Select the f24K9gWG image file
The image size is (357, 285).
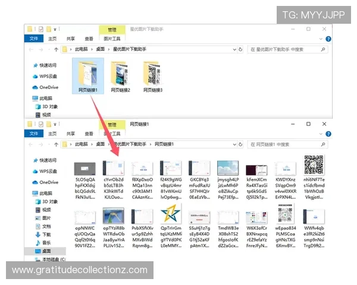(171, 180)
